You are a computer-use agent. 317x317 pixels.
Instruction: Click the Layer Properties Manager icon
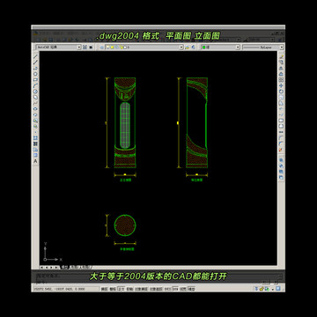click(x=101, y=47)
